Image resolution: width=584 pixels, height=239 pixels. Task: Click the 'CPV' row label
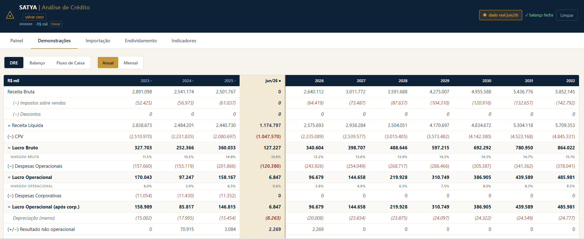[x=15, y=137]
